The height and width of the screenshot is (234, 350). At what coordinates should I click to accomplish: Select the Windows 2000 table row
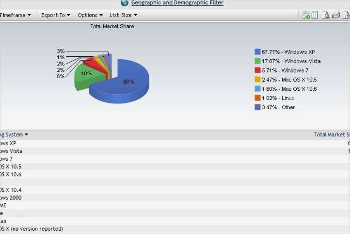tap(175, 198)
